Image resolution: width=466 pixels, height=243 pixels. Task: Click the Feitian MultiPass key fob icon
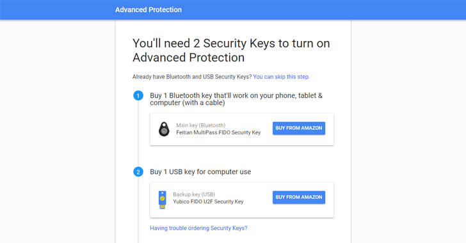pos(164,129)
